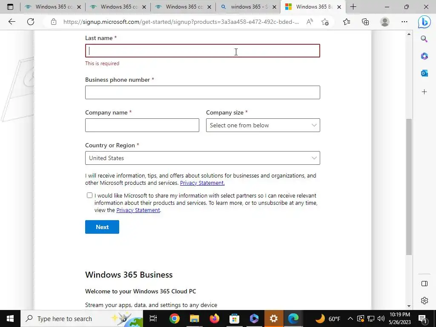The width and height of the screenshot is (436, 327).
Task: Open Task View on taskbar
Action: pos(153,318)
